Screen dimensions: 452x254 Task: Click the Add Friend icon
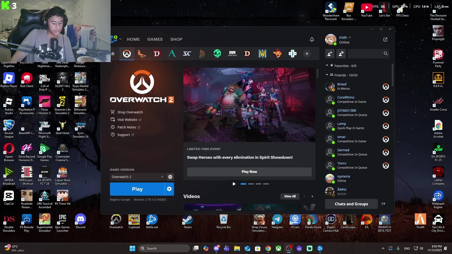pos(330,54)
